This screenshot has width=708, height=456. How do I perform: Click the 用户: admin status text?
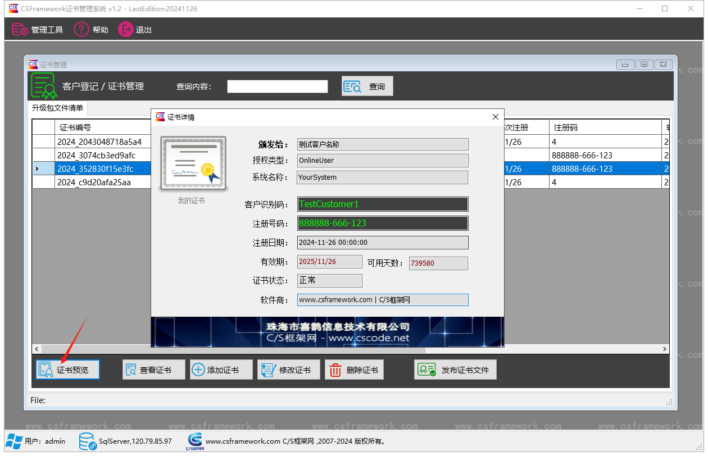[45, 441]
